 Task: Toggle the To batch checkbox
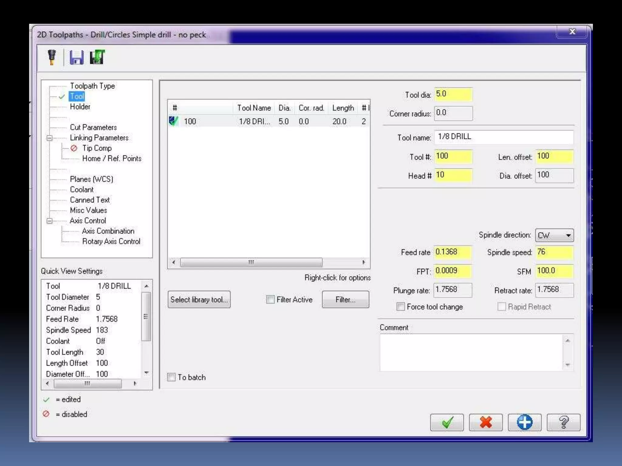coord(172,377)
